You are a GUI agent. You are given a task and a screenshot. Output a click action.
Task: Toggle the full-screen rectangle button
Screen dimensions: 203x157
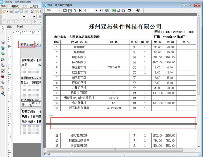(x=129, y=10)
